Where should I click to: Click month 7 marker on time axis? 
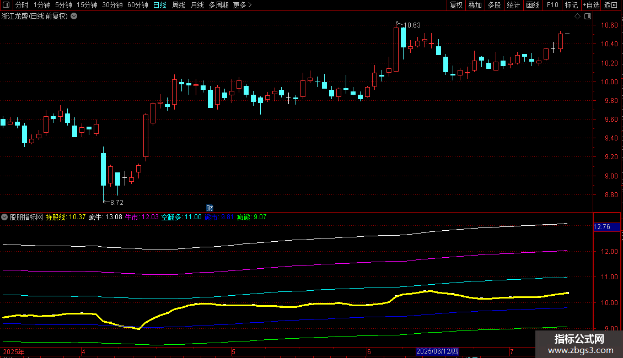point(512,351)
